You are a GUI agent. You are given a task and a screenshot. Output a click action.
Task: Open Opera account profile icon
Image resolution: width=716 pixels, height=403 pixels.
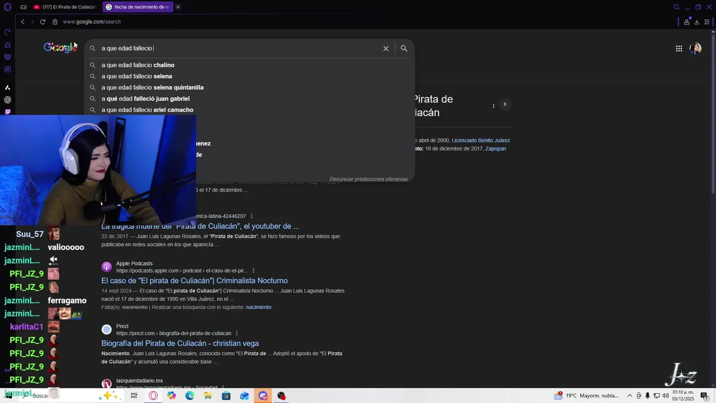687,22
